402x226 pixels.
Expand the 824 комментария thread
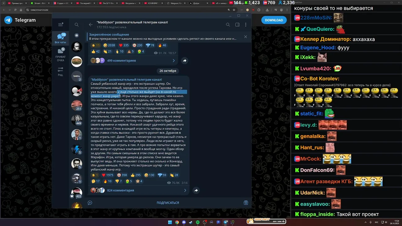tap(139, 190)
